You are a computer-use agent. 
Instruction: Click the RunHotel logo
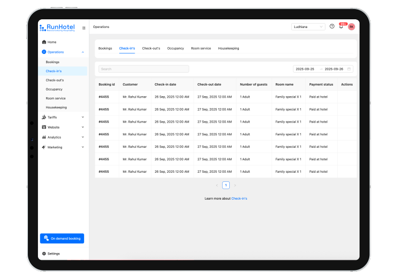pyautogui.click(x=57, y=28)
